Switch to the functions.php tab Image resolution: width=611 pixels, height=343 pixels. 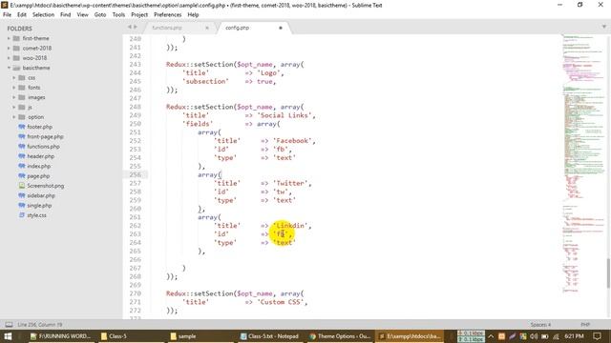[167, 28]
